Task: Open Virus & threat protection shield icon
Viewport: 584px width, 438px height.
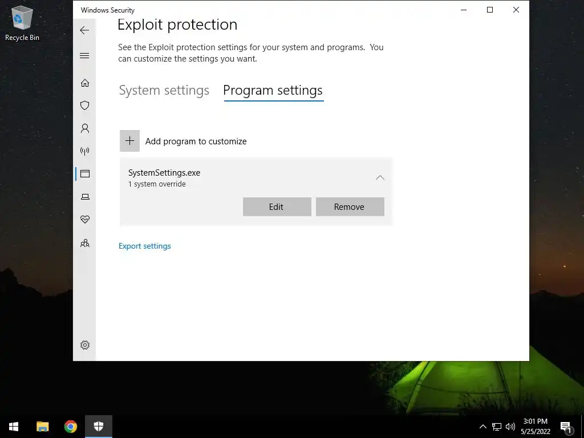Action: point(85,106)
